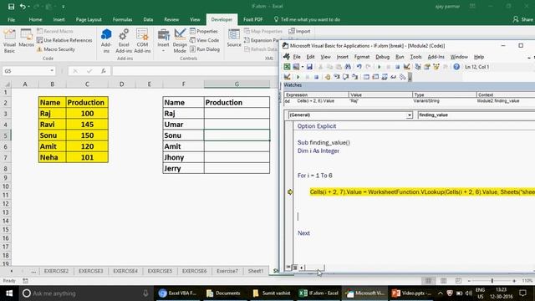Expand the Name Box dropdown
Viewport: 535px width, 301px height.
pos(52,71)
